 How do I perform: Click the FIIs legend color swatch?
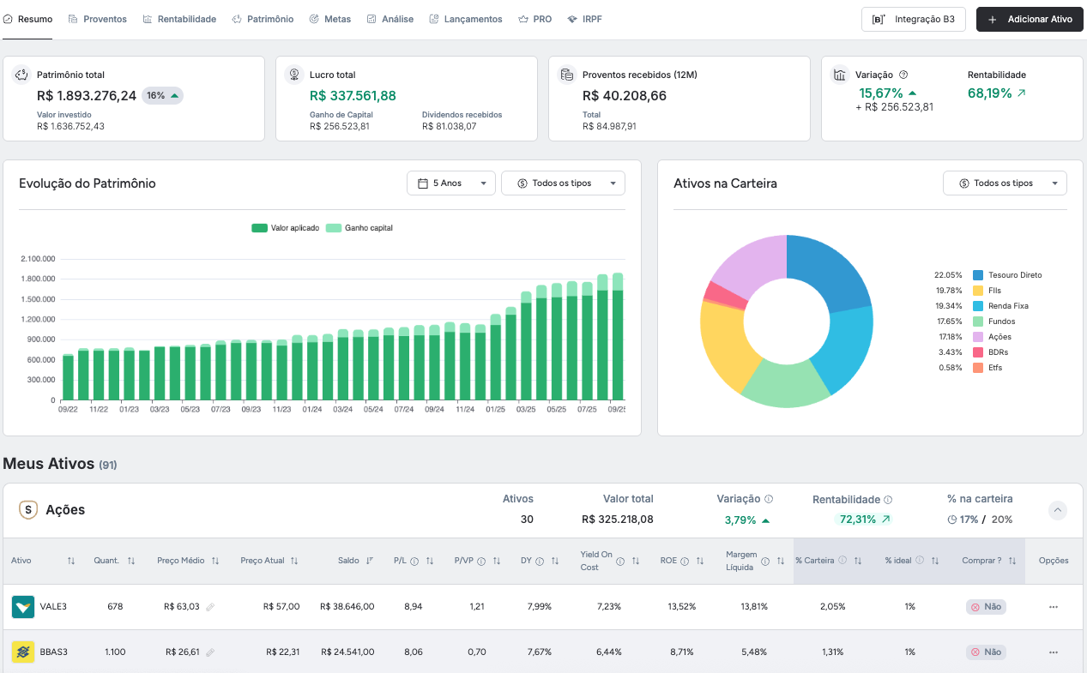(978, 291)
